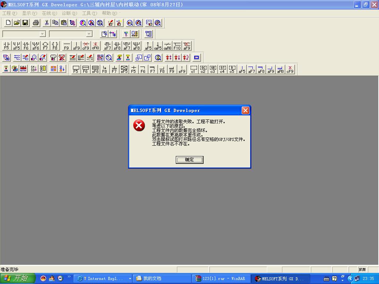Viewport: 379px width, 284px height.
Task: Expand the first toolbar combo box
Action: [x=43, y=34]
